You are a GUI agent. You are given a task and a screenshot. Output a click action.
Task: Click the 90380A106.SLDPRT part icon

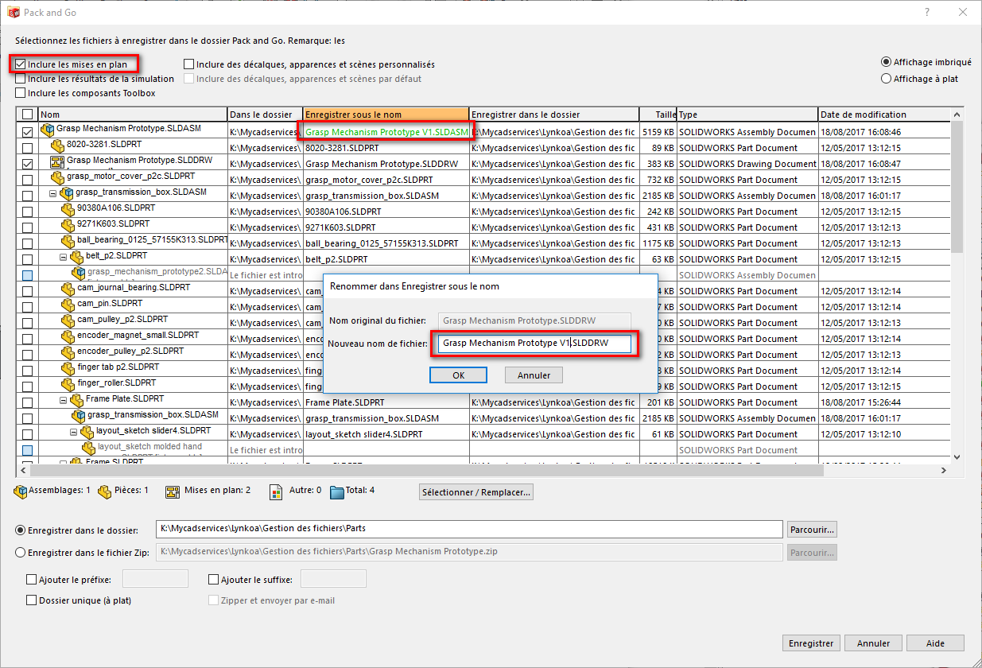pos(68,209)
